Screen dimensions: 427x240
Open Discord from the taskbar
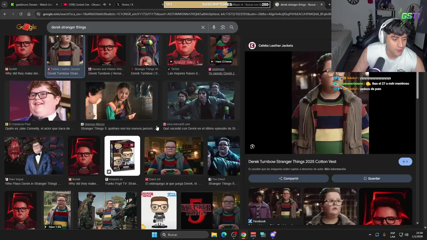(x=273, y=235)
